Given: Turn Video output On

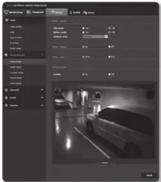Looking at the screenshot, I should [83, 47].
